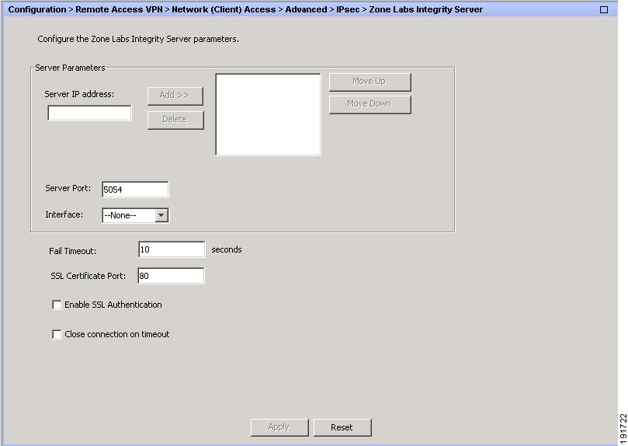Click the Add >> button
This screenshot has height=446, width=628.
[175, 96]
